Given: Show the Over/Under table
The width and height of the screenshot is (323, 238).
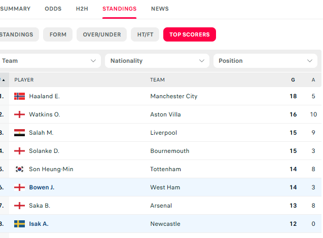Looking at the screenshot, I should click(102, 34).
